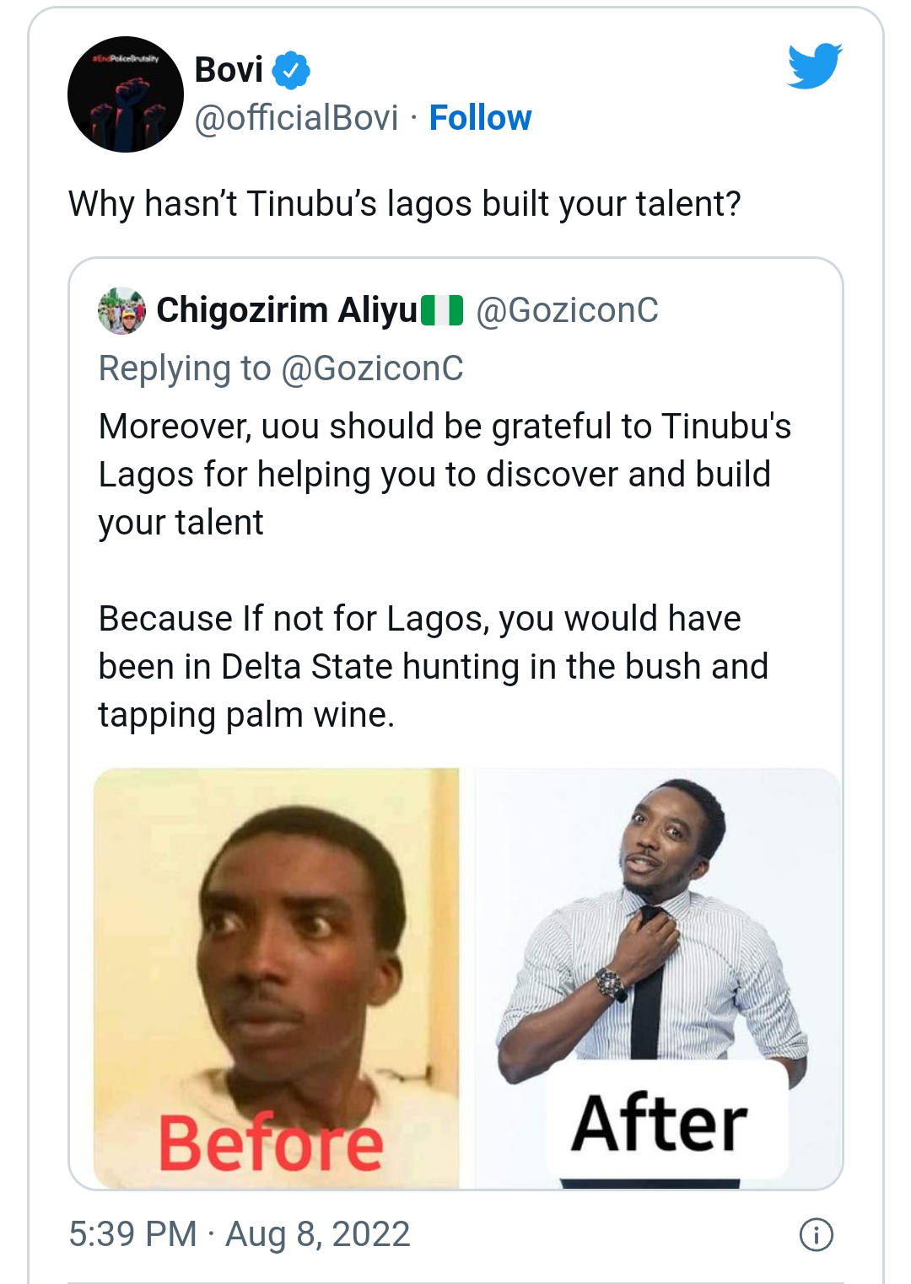Open the @officialBovi handle
The width and height of the screenshot is (911, 1284).
[x=296, y=118]
